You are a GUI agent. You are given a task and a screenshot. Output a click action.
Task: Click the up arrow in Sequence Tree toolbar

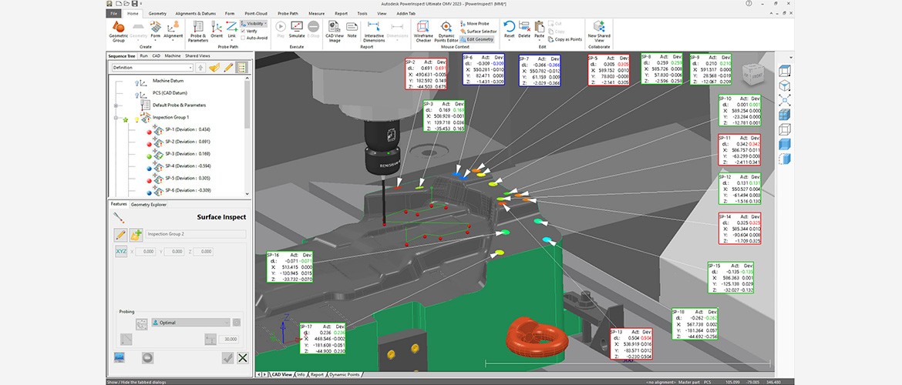[x=200, y=68]
